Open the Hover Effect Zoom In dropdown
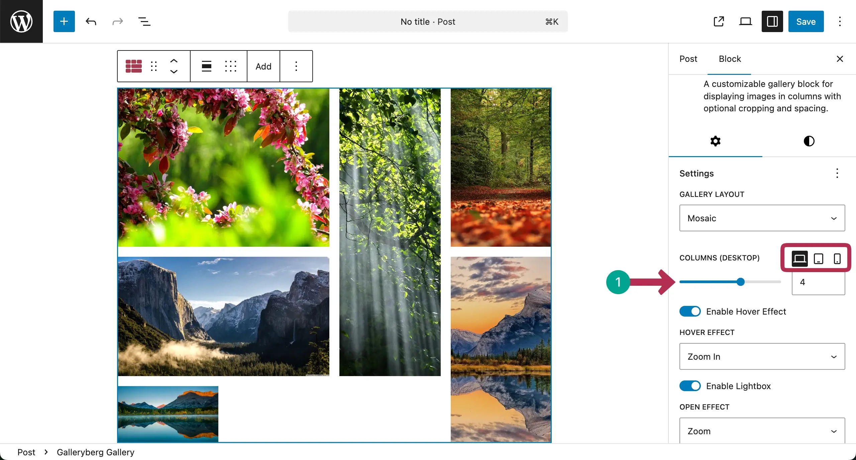The height and width of the screenshot is (460, 856). pyautogui.click(x=762, y=356)
